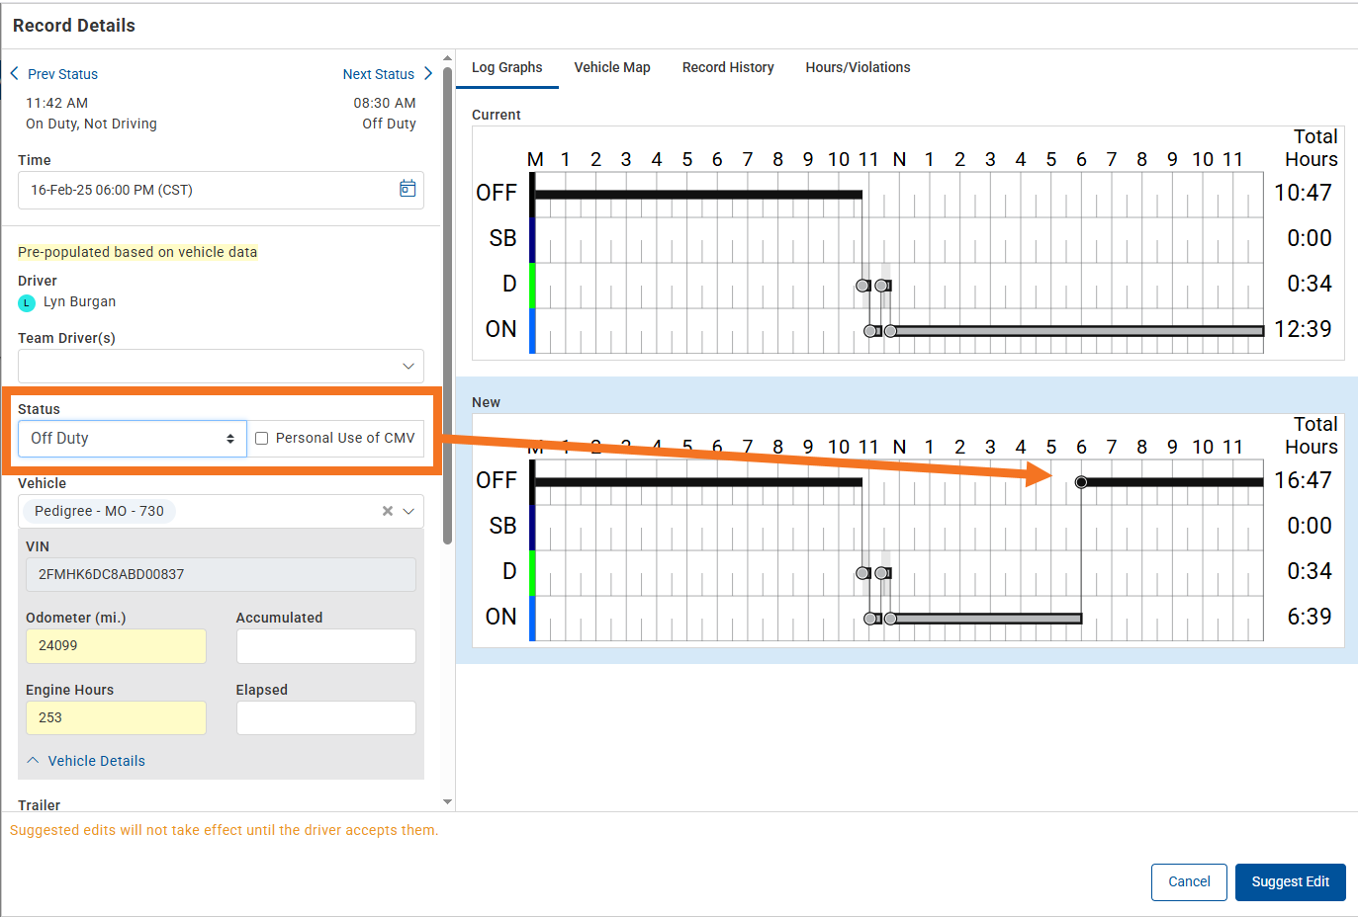Click the 16:47 total hours in New graph
Image resolution: width=1358 pixels, height=917 pixels.
point(1303,480)
